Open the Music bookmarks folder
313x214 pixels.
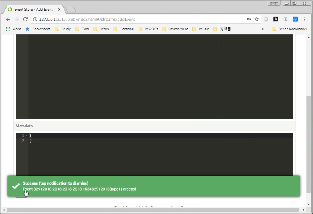pyautogui.click(x=201, y=29)
